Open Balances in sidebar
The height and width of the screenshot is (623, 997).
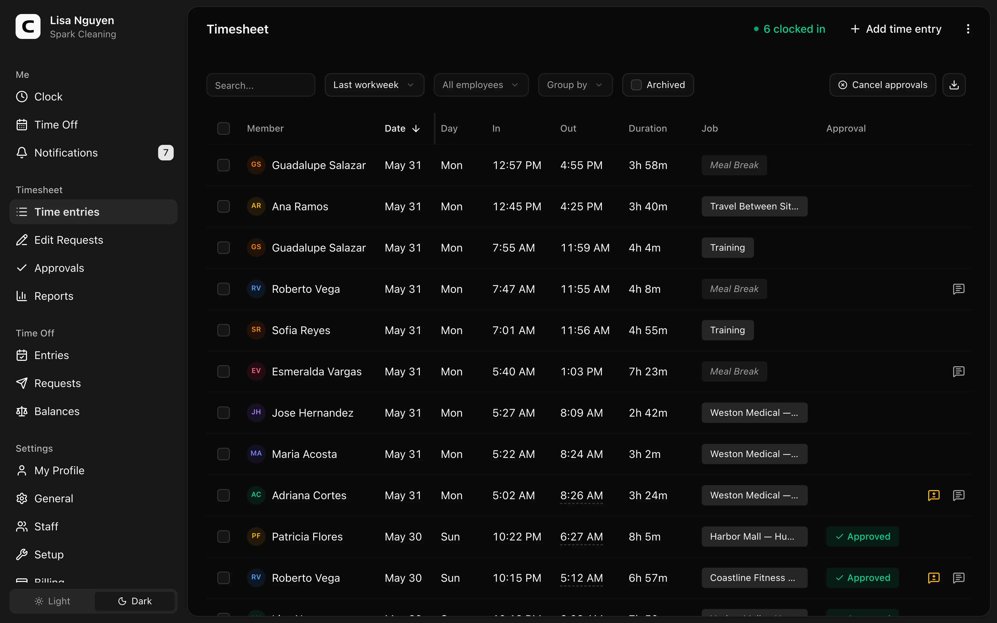pyautogui.click(x=93, y=411)
